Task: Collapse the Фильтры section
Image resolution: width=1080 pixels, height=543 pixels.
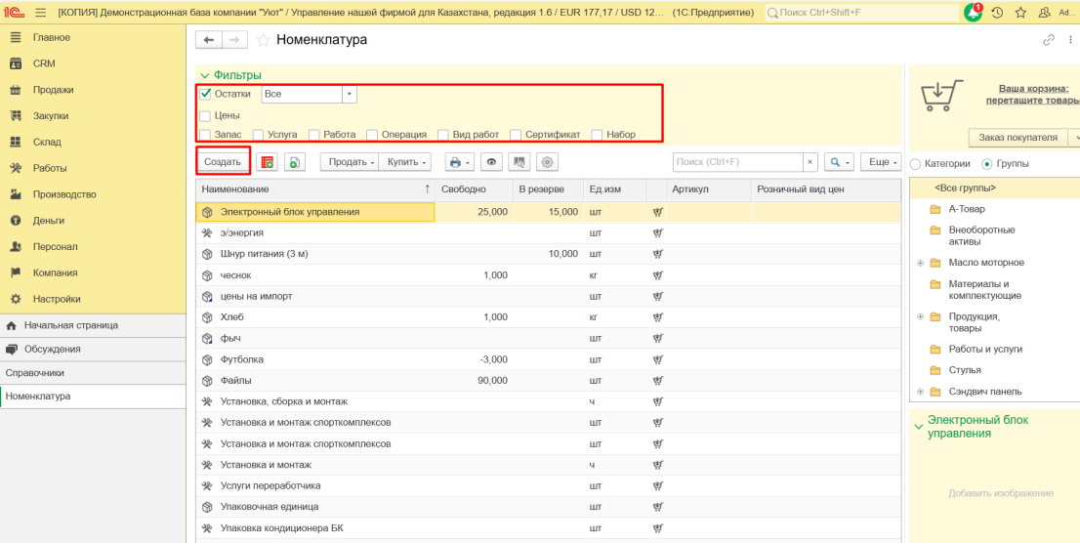Action: tap(205, 75)
